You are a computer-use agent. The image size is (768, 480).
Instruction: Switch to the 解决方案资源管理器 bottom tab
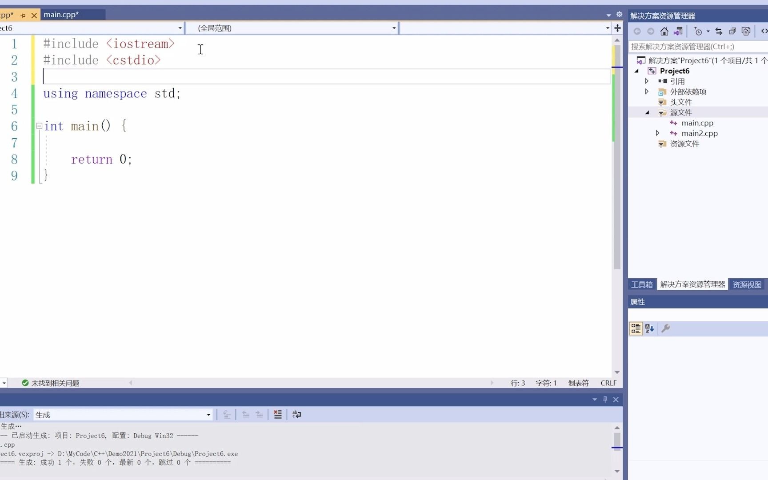692,284
